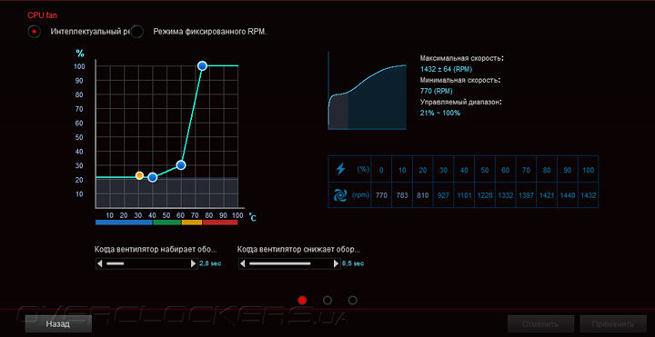Viewport: 655px width, 337px height.
Task: Click the CPU fan heading
Action: 42,15
